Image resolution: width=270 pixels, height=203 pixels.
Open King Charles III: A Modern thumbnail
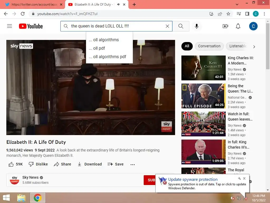click(203, 68)
